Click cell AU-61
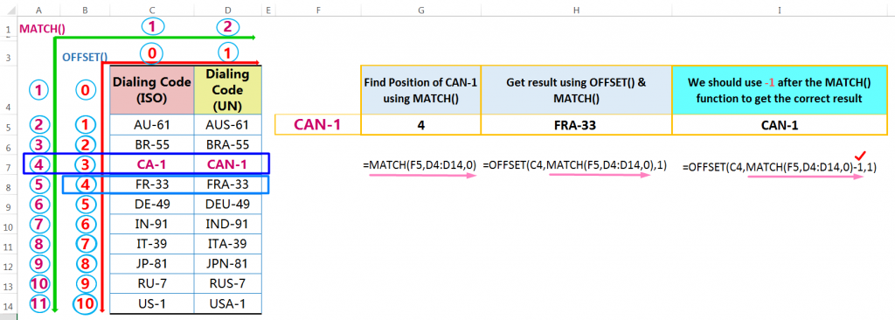 [x=152, y=124]
